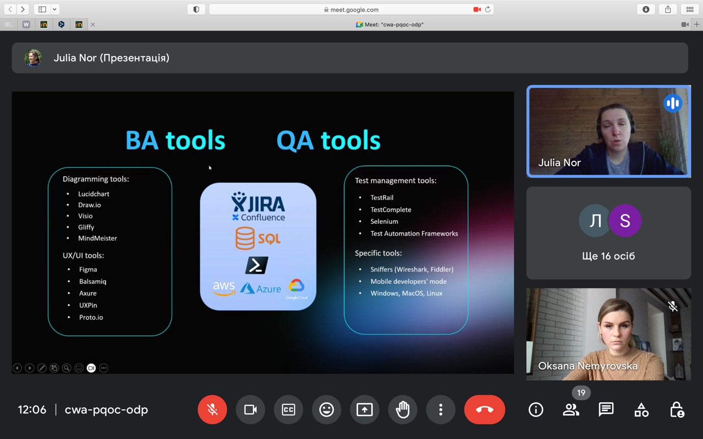This screenshot has width=703, height=439.
Task: Open the three-dot more options menu
Action: 441,409
